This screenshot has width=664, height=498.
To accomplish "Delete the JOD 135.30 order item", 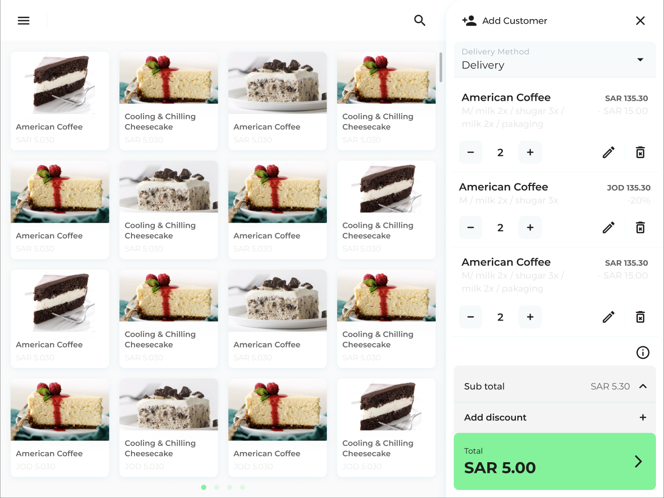I will point(640,227).
